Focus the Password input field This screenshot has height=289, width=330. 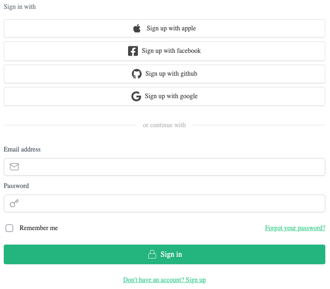point(171,203)
